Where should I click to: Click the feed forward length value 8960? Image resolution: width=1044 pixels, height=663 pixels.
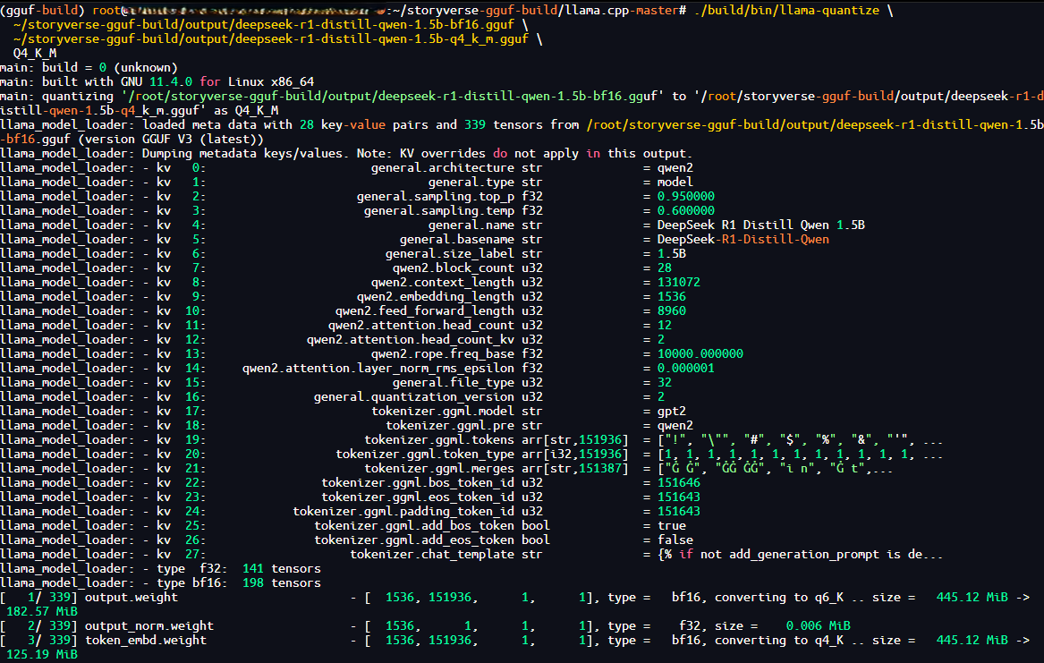(671, 310)
